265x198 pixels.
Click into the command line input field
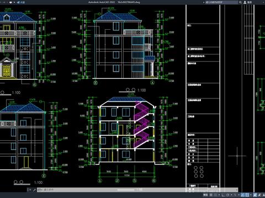click(x=136, y=190)
